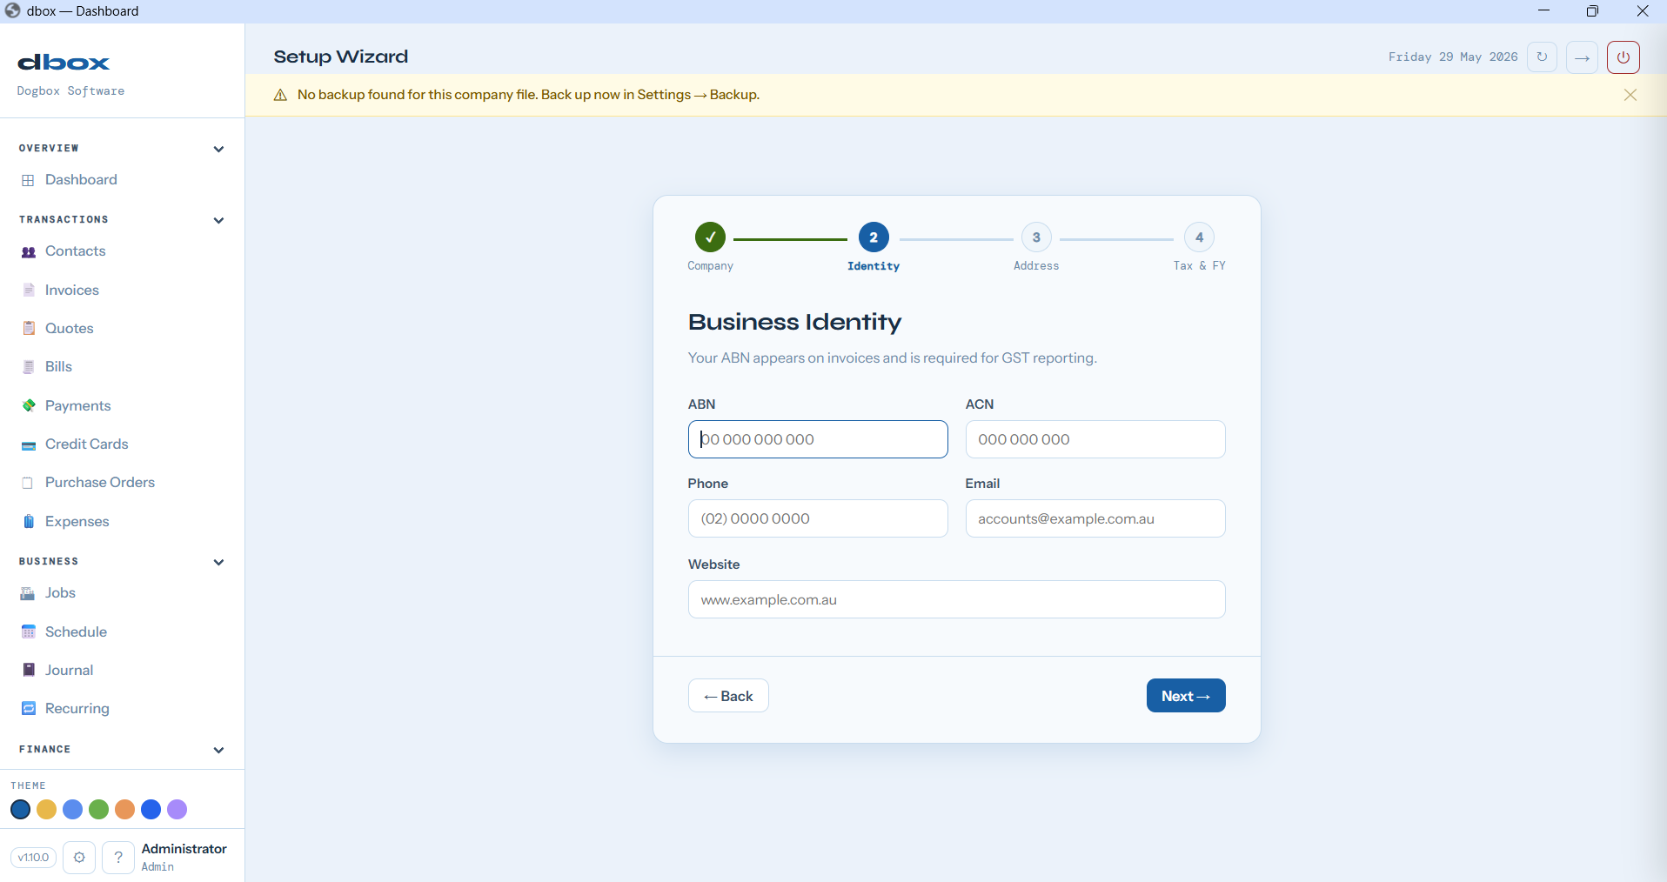Click the dbox logo
The width and height of the screenshot is (1667, 882).
click(64, 63)
